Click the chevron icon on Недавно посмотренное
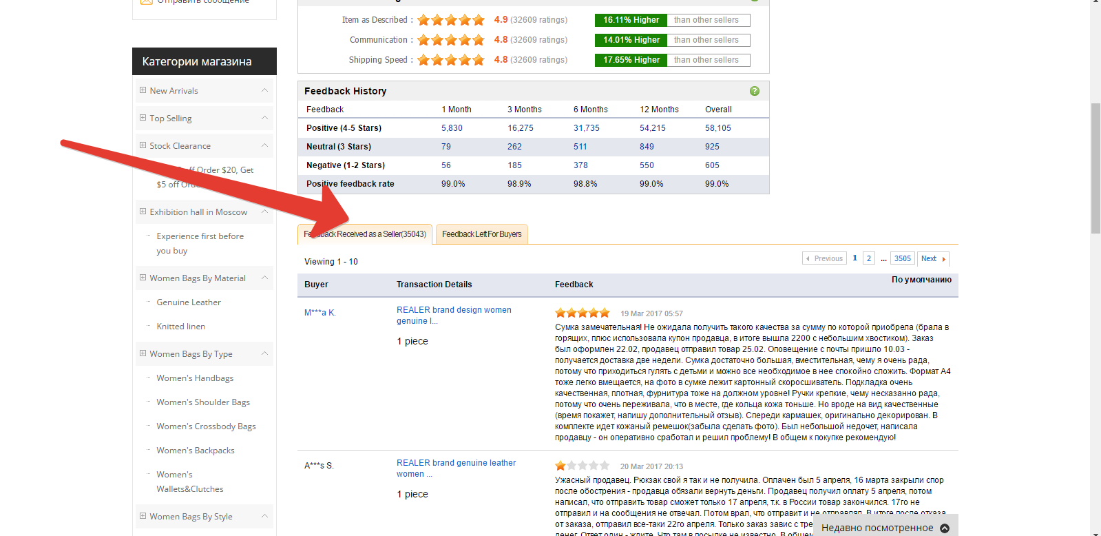This screenshot has height=536, width=1101. (x=945, y=528)
